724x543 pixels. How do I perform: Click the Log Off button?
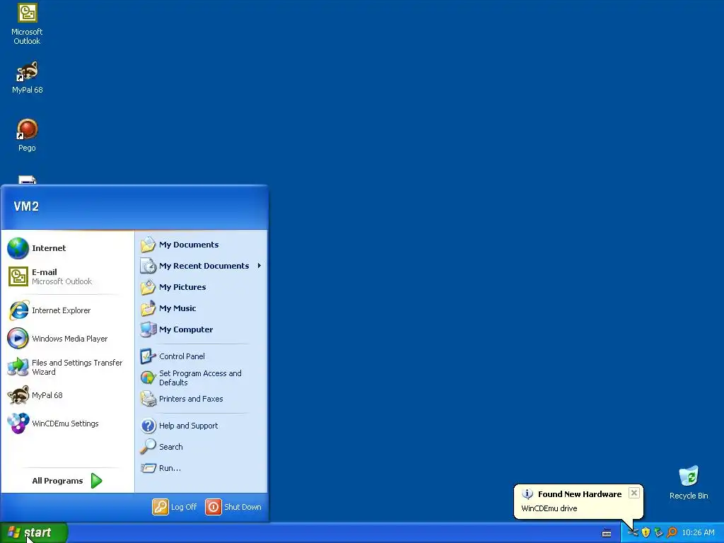[175, 507]
